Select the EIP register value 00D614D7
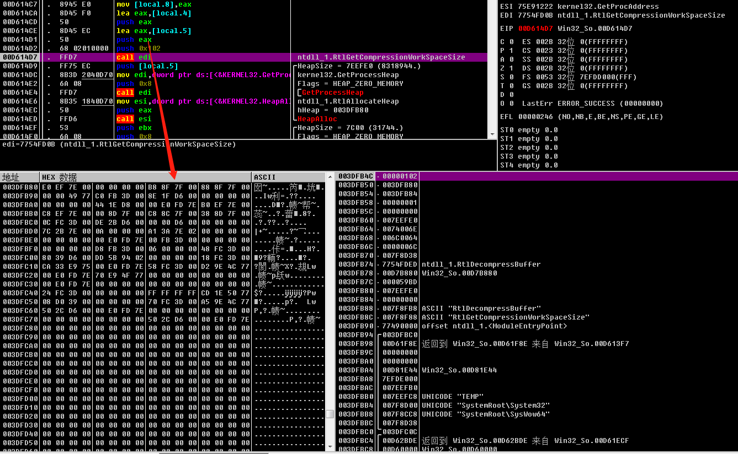Screen dimensions: 738x454 (535, 29)
